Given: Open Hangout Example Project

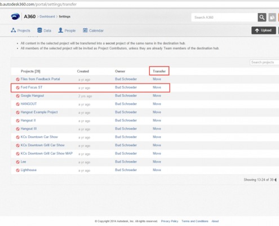Looking at the screenshot, I should 39,112.
